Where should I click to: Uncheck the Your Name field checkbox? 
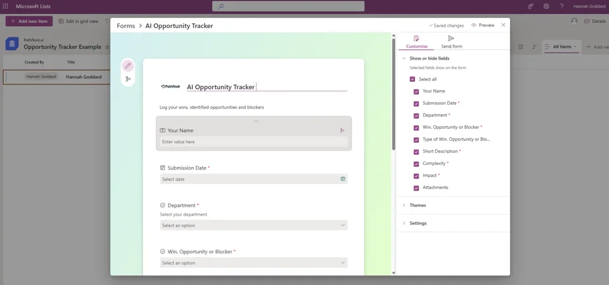tap(416, 92)
